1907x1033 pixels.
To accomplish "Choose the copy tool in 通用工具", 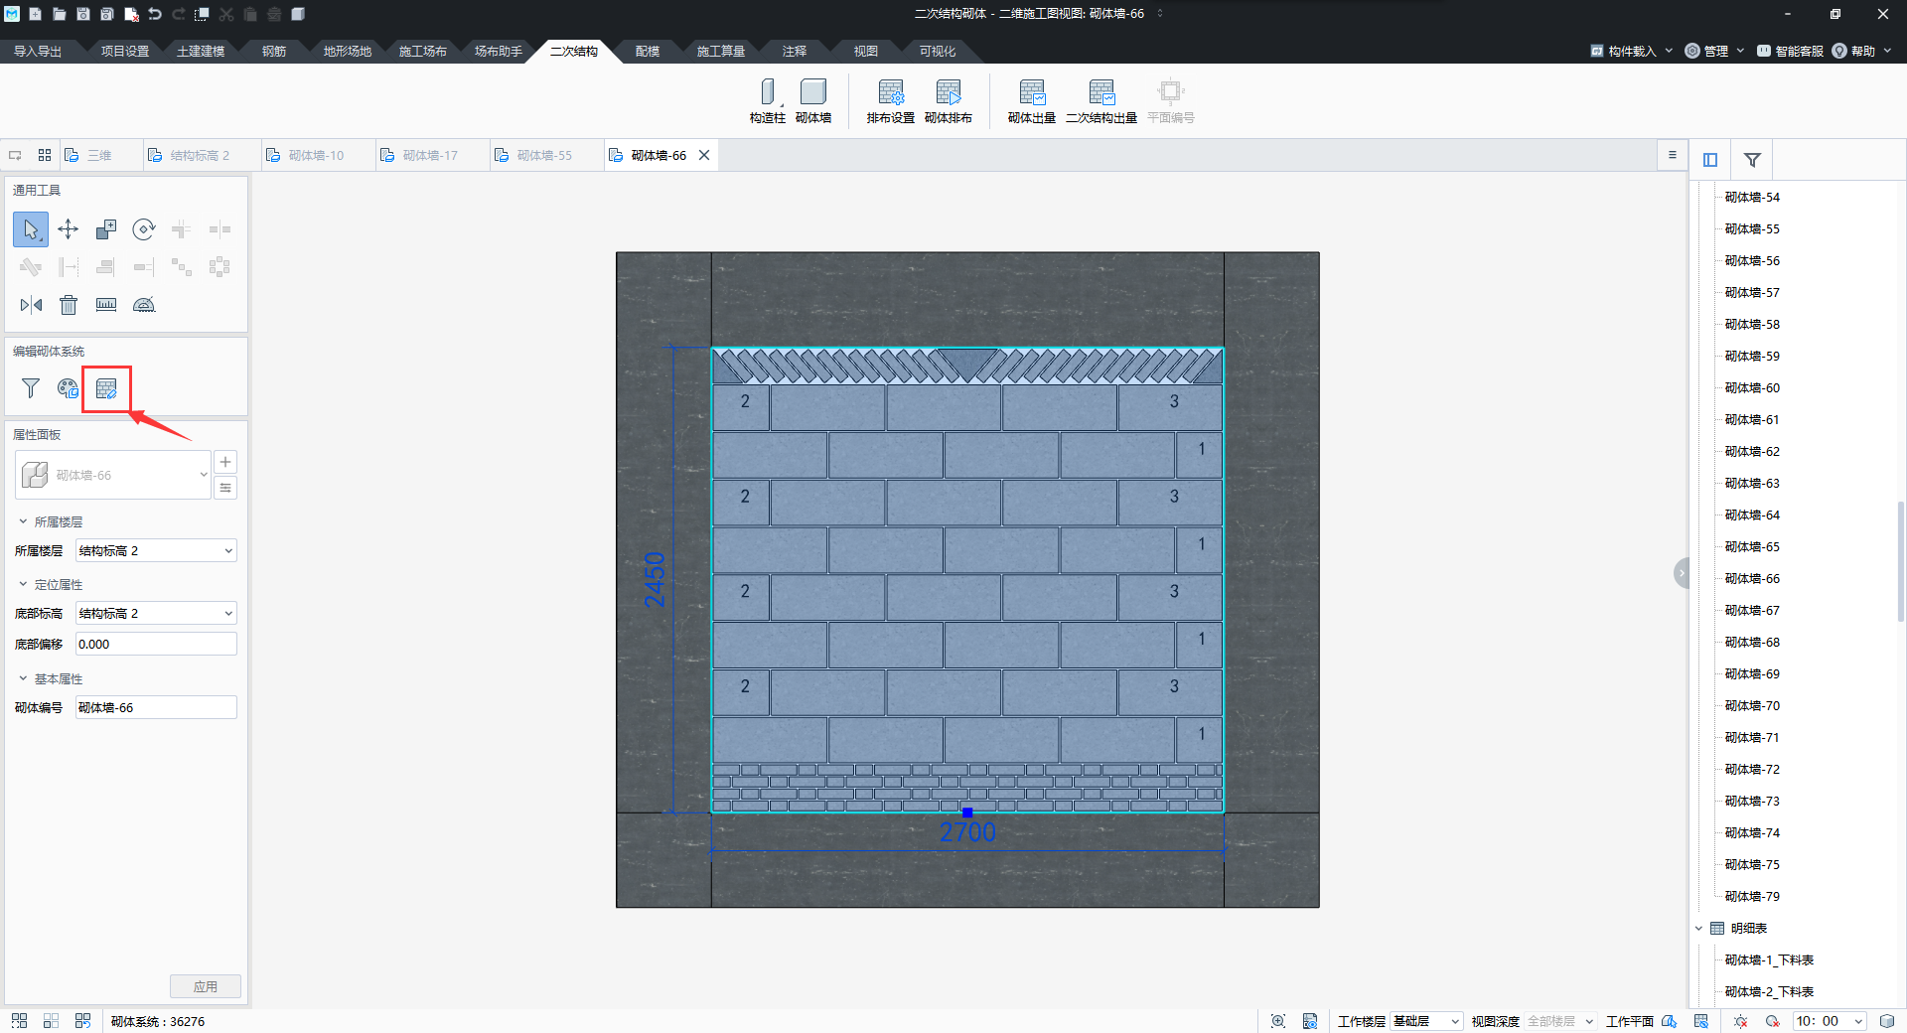I will [x=106, y=229].
